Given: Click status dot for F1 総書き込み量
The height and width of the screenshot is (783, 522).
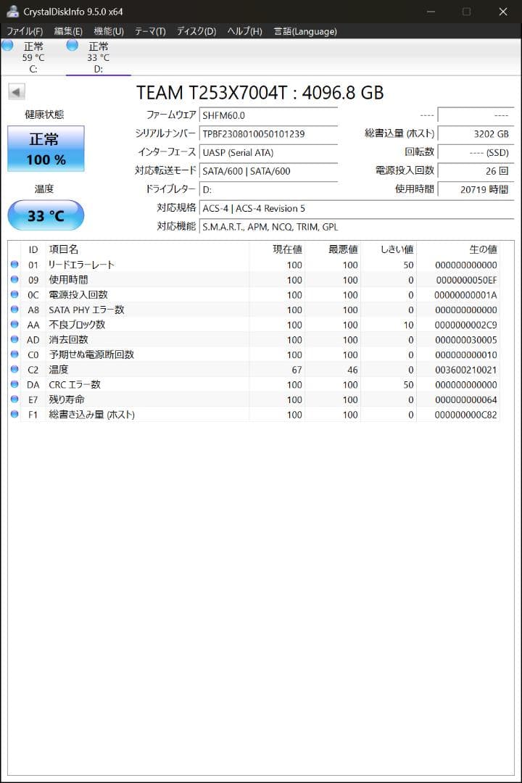Looking at the screenshot, I should click(14, 415).
